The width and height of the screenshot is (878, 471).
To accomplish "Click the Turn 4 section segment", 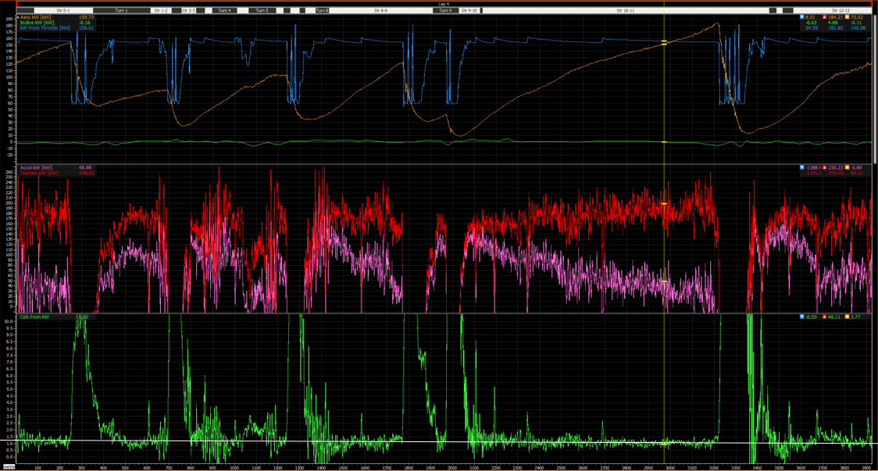I will (224, 11).
